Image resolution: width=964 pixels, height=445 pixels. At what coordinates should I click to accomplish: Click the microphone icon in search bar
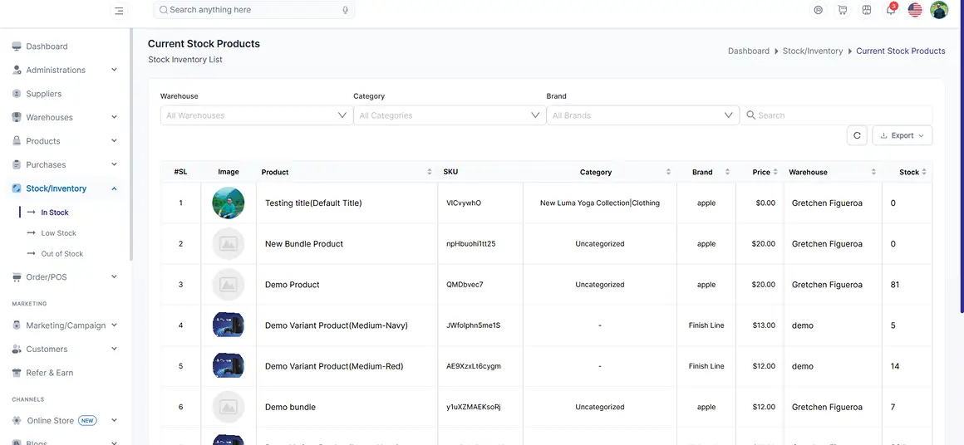(346, 10)
